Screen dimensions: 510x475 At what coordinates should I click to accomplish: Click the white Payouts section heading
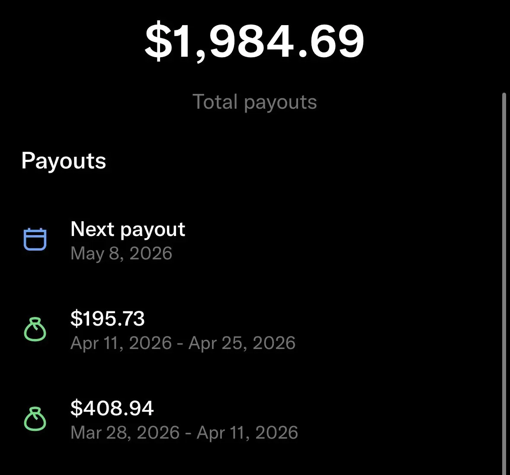(64, 161)
